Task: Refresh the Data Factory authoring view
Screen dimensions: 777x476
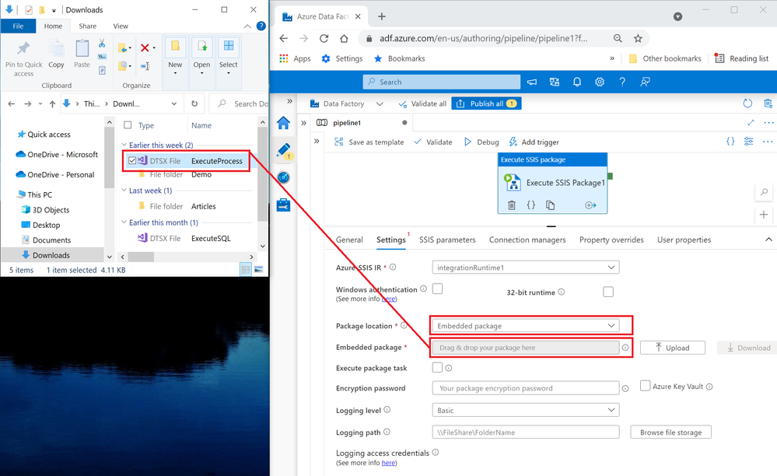Action: [747, 103]
